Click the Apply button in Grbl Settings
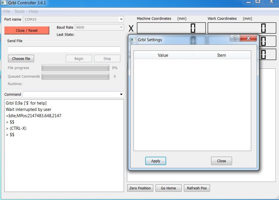The width and height of the screenshot is (279, 200). pyautogui.click(x=156, y=161)
